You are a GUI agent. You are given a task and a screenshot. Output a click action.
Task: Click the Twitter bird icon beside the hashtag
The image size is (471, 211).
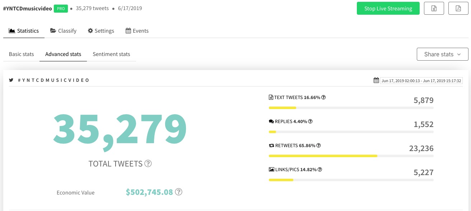point(11,80)
